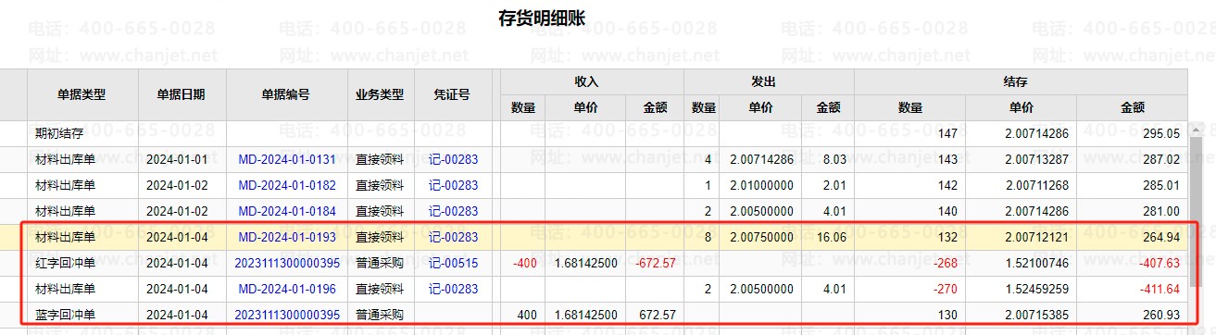Open voucher 记-00283 in MD-2024-01-0131 row
Screen dimensions: 1216x335
tap(454, 159)
